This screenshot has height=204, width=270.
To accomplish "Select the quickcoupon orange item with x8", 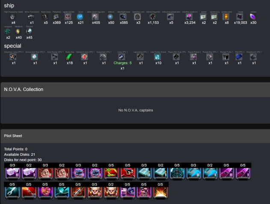I will click(x=226, y=17).
